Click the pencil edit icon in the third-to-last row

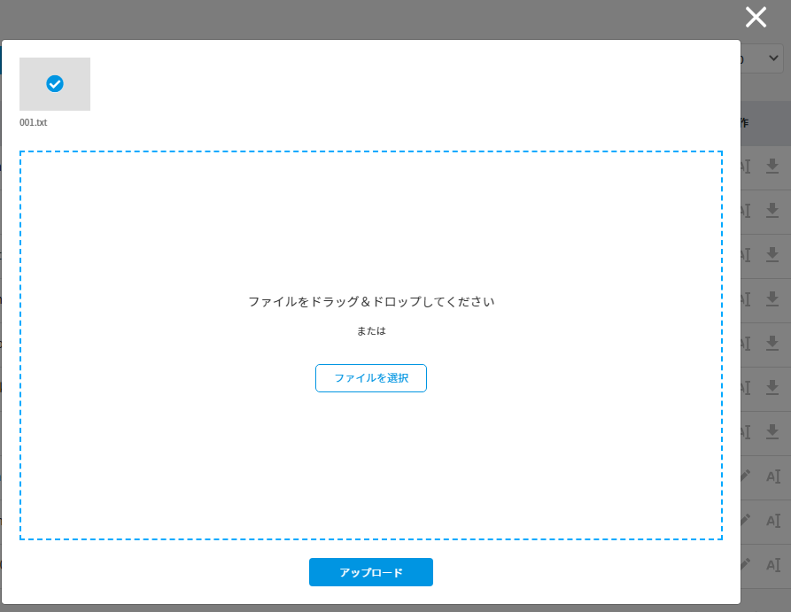(x=746, y=476)
